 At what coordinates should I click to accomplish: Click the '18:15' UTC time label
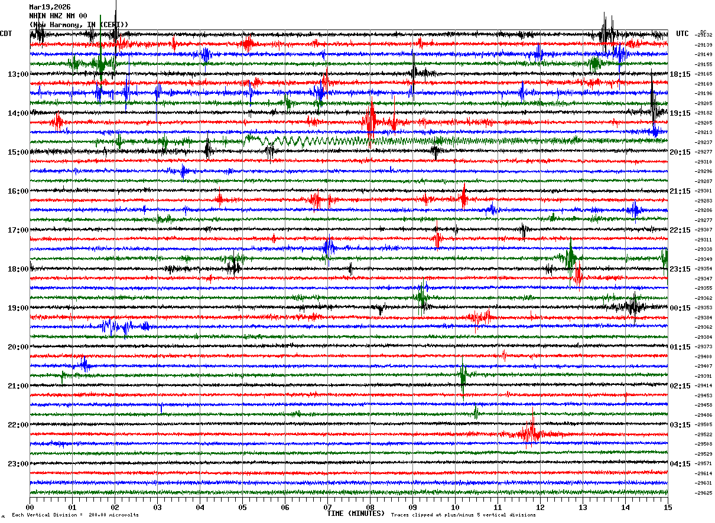pos(680,74)
